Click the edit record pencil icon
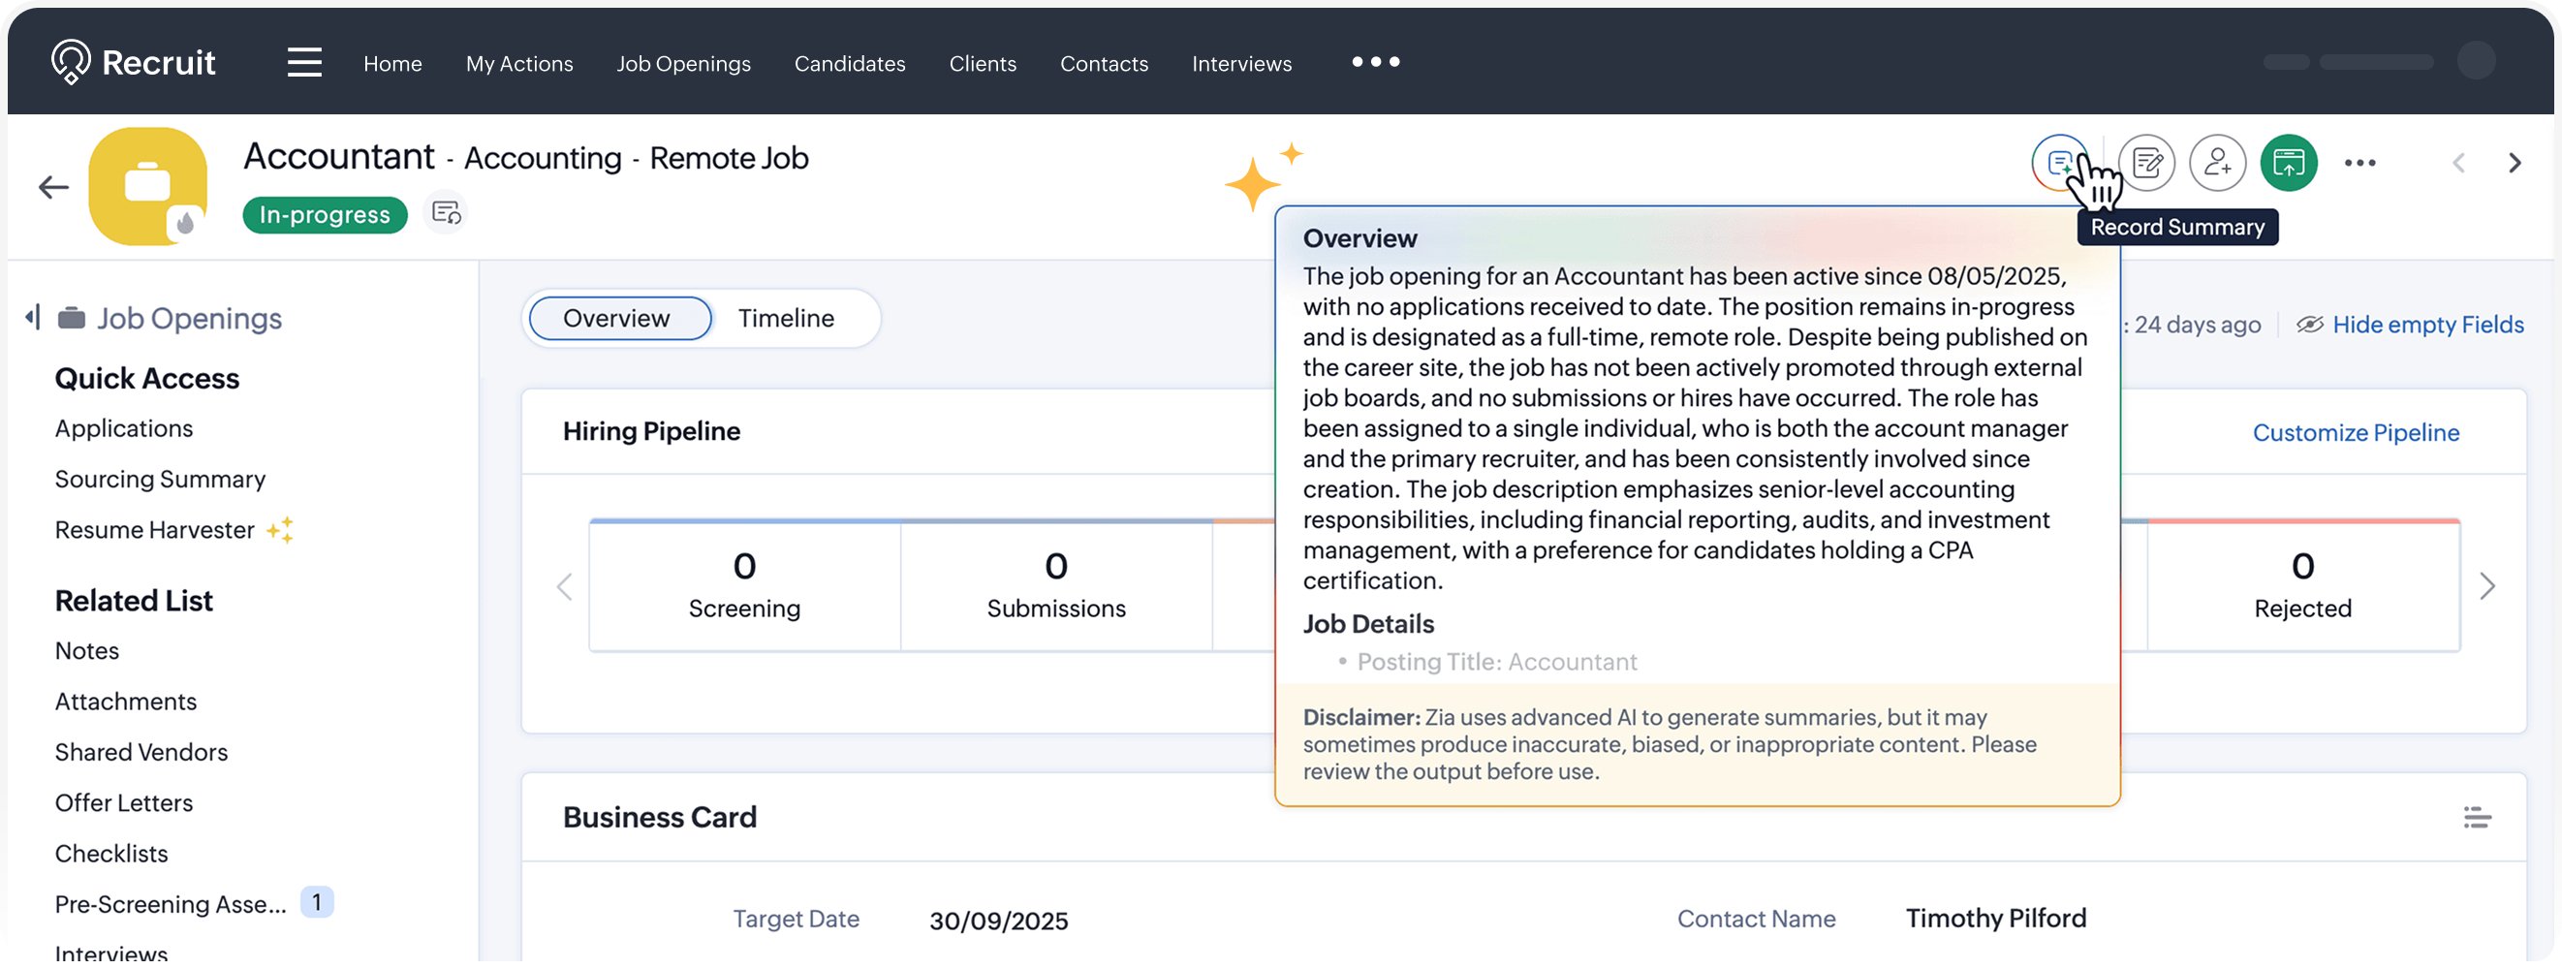 click(2146, 163)
